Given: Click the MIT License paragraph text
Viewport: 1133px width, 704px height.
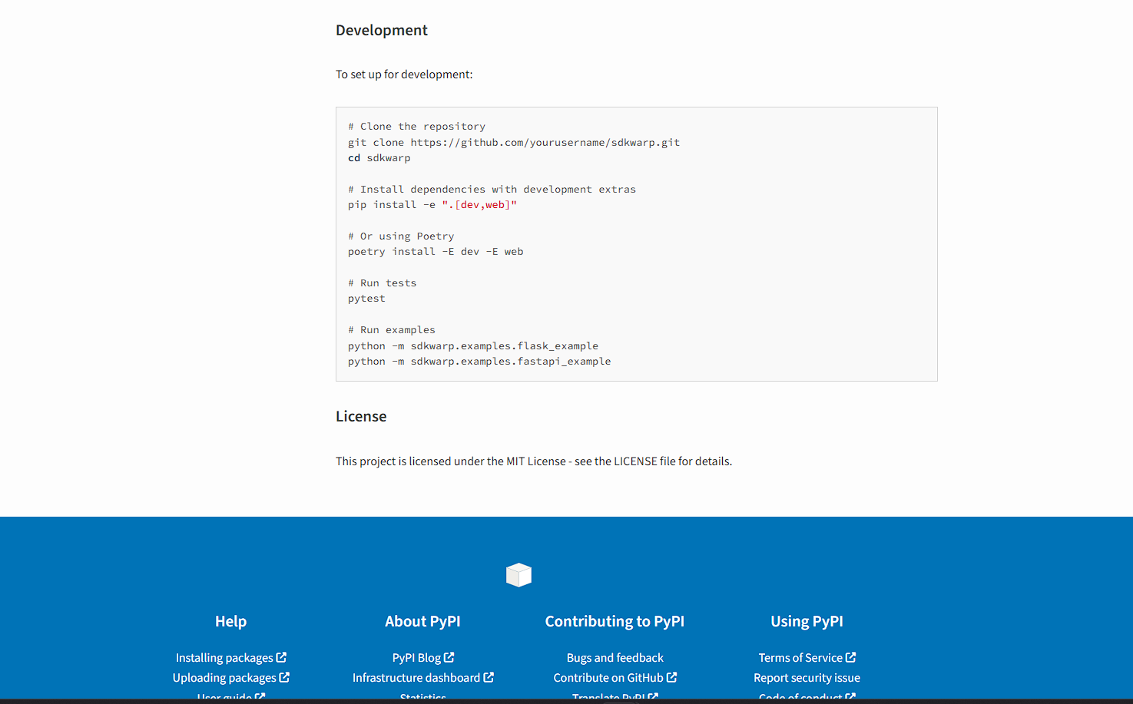Looking at the screenshot, I should tap(534, 461).
